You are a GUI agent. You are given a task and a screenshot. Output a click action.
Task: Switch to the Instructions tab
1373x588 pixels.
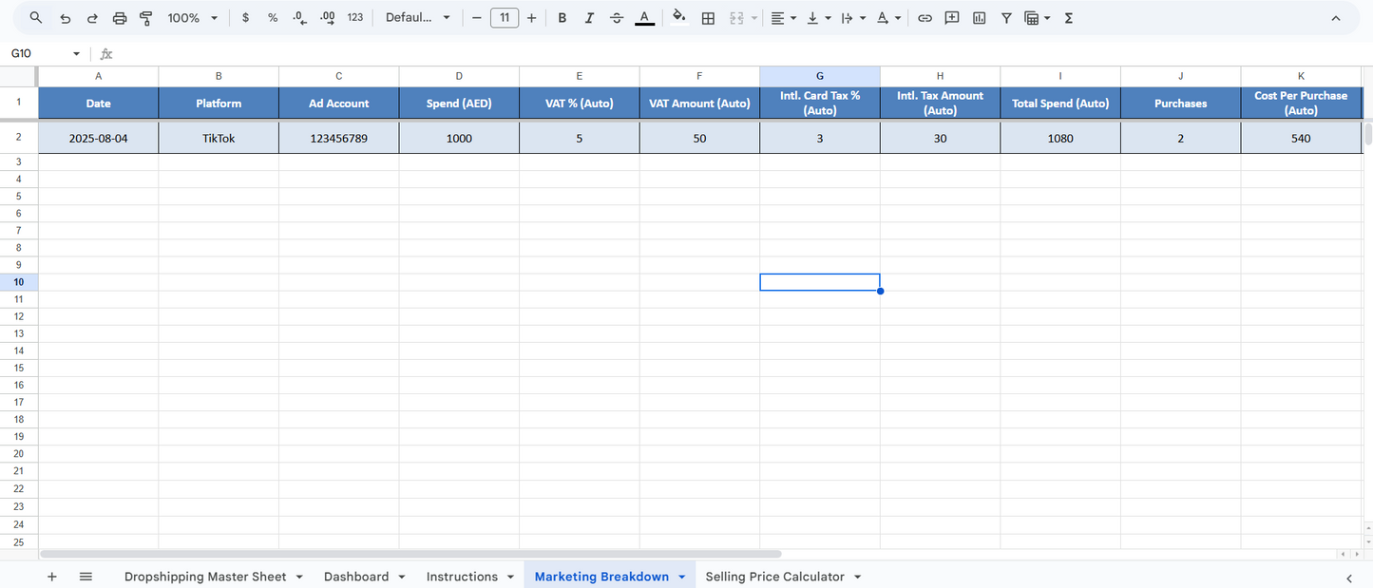pyautogui.click(x=462, y=577)
